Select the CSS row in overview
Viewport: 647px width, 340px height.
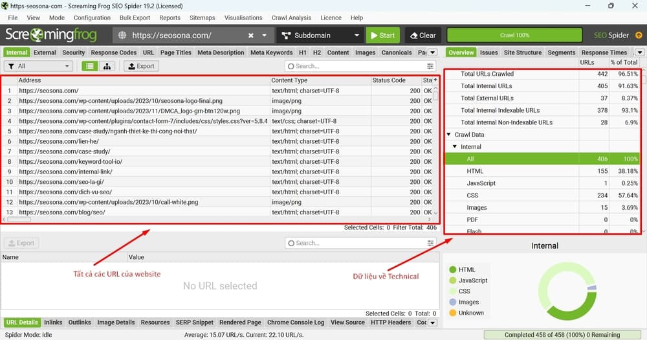542,196
